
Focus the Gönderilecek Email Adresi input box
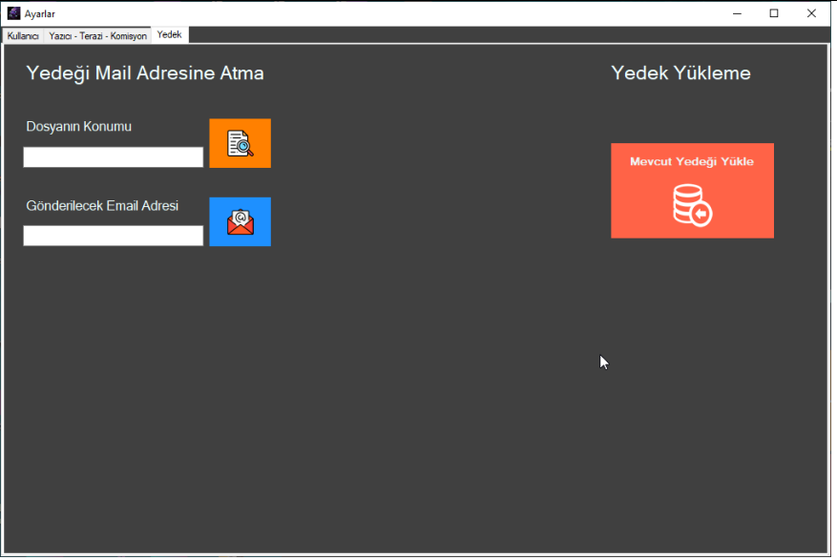(113, 236)
